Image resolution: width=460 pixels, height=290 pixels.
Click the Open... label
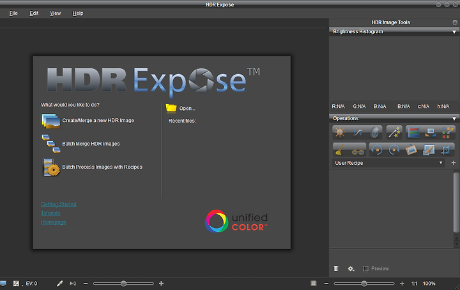pos(187,108)
